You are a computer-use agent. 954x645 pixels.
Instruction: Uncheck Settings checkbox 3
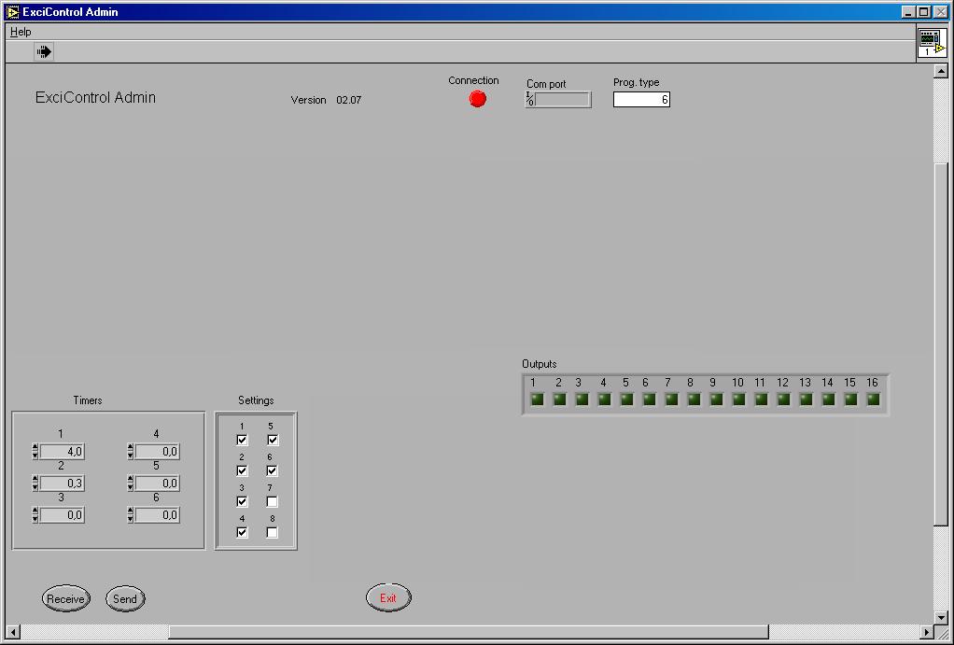click(242, 501)
